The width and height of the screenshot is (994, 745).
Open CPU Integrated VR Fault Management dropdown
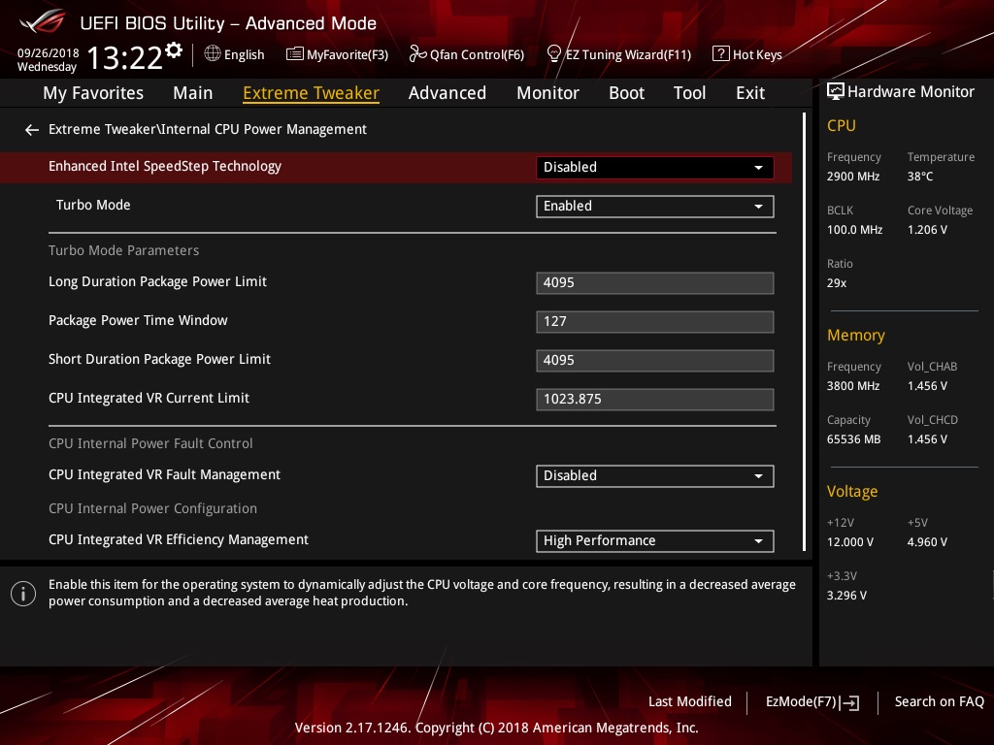click(x=655, y=476)
